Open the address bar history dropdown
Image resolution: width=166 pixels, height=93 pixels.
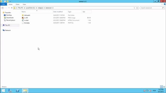(x=134, y=8)
